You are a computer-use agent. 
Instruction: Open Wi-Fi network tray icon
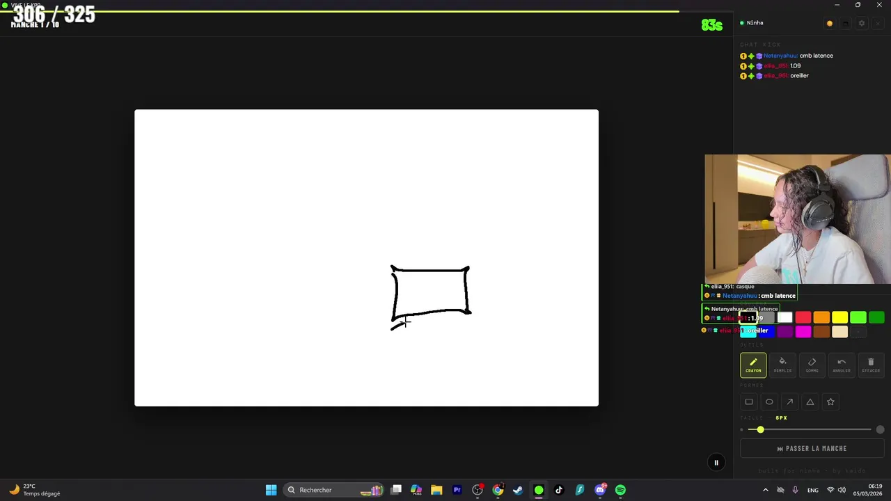[x=830, y=490]
